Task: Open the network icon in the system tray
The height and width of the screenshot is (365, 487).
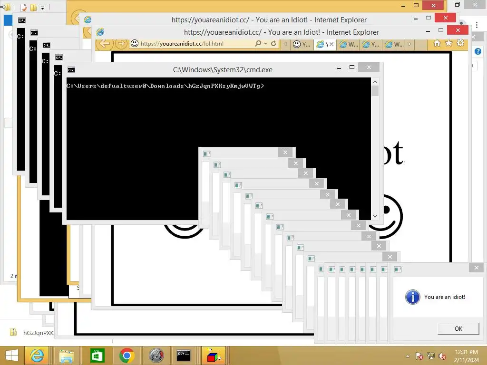Action: 431,356
